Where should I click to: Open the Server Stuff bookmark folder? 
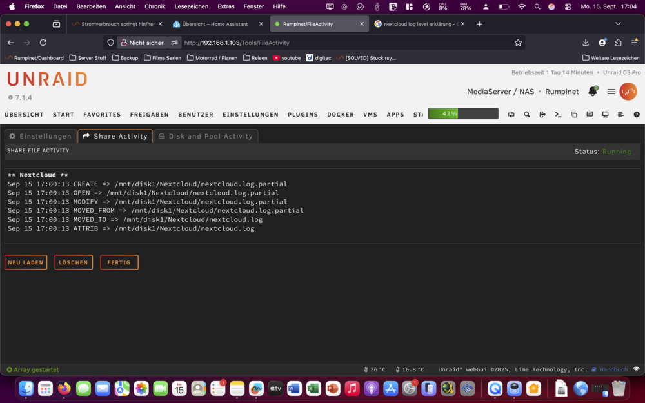point(88,58)
